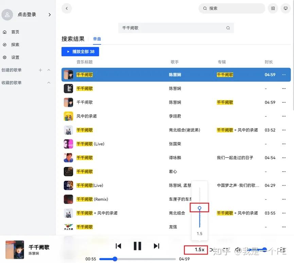Skip to the next track
294x263 pixels.
click(x=156, y=246)
